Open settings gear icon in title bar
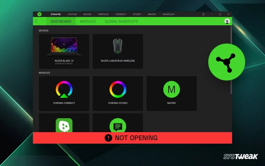Viewport: 265px width, 166px height. pyautogui.click(x=204, y=15)
